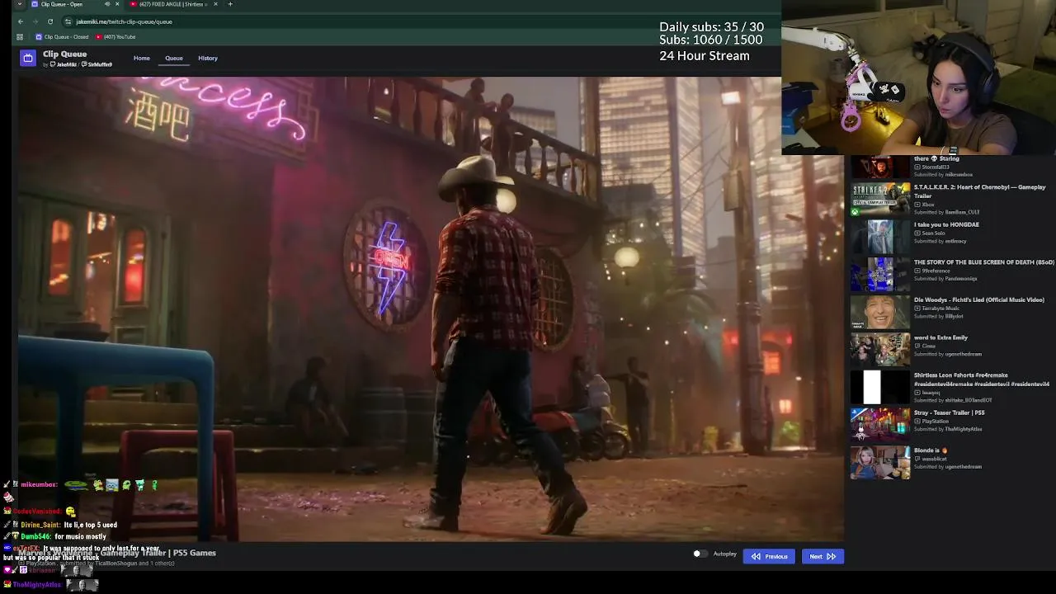Viewport: 1056px width, 594px height.
Task: Open the Clip Queue - Closed bookmark
Action: tap(62, 37)
